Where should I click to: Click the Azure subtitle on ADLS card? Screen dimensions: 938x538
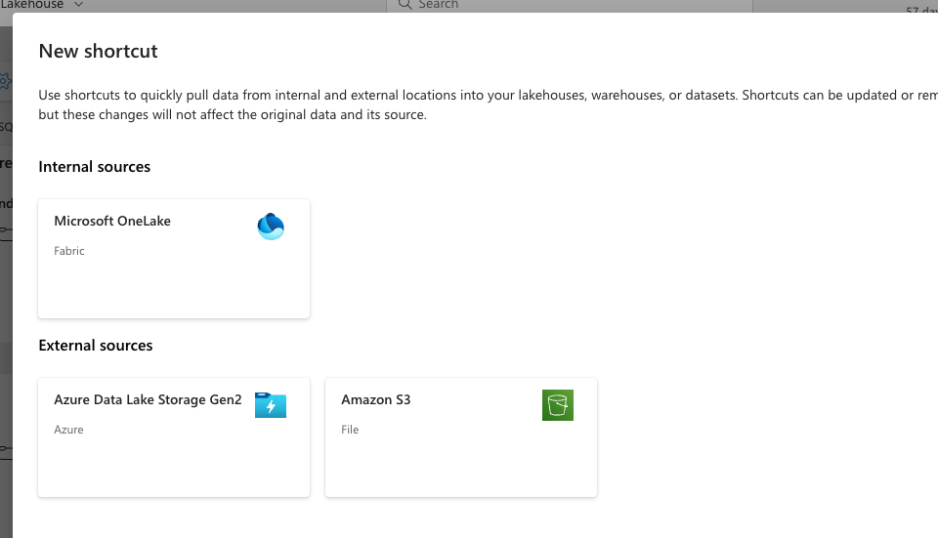(68, 430)
